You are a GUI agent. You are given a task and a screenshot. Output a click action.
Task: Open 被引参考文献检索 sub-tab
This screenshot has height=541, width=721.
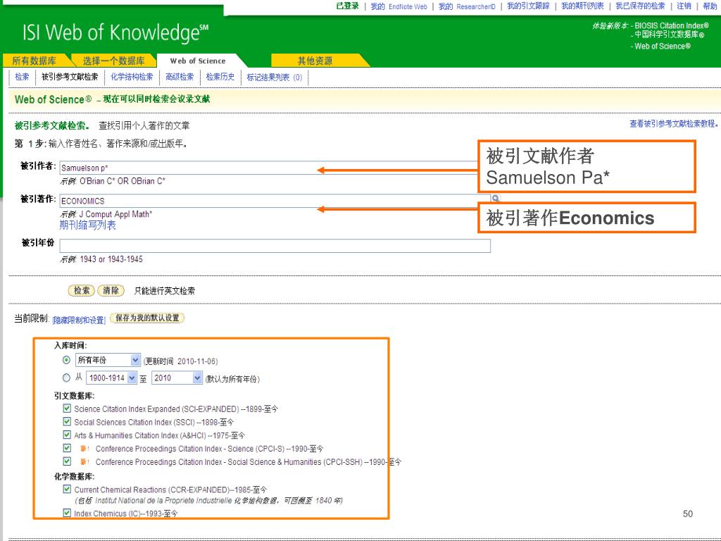tap(70, 77)
